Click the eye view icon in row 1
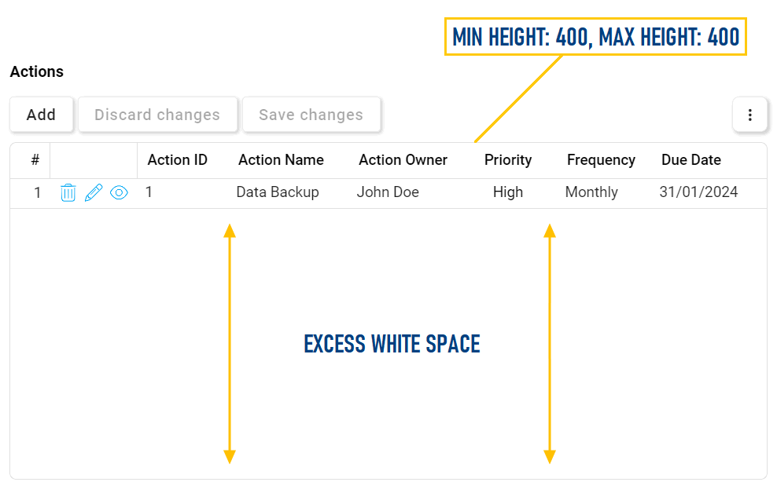 [119, 192]
